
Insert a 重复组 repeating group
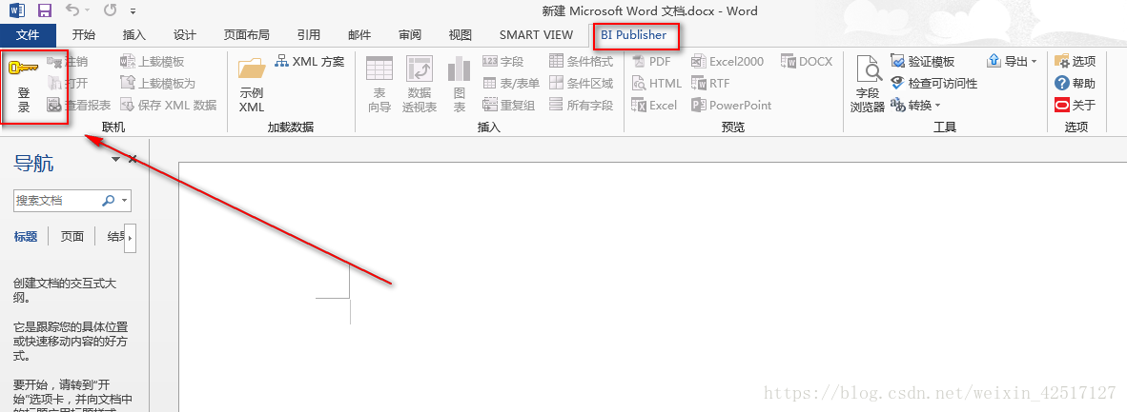[x=509, y=105]
